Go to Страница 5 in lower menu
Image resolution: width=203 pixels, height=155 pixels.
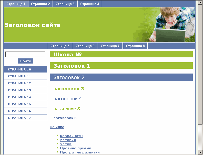click(x=60, y=46)
